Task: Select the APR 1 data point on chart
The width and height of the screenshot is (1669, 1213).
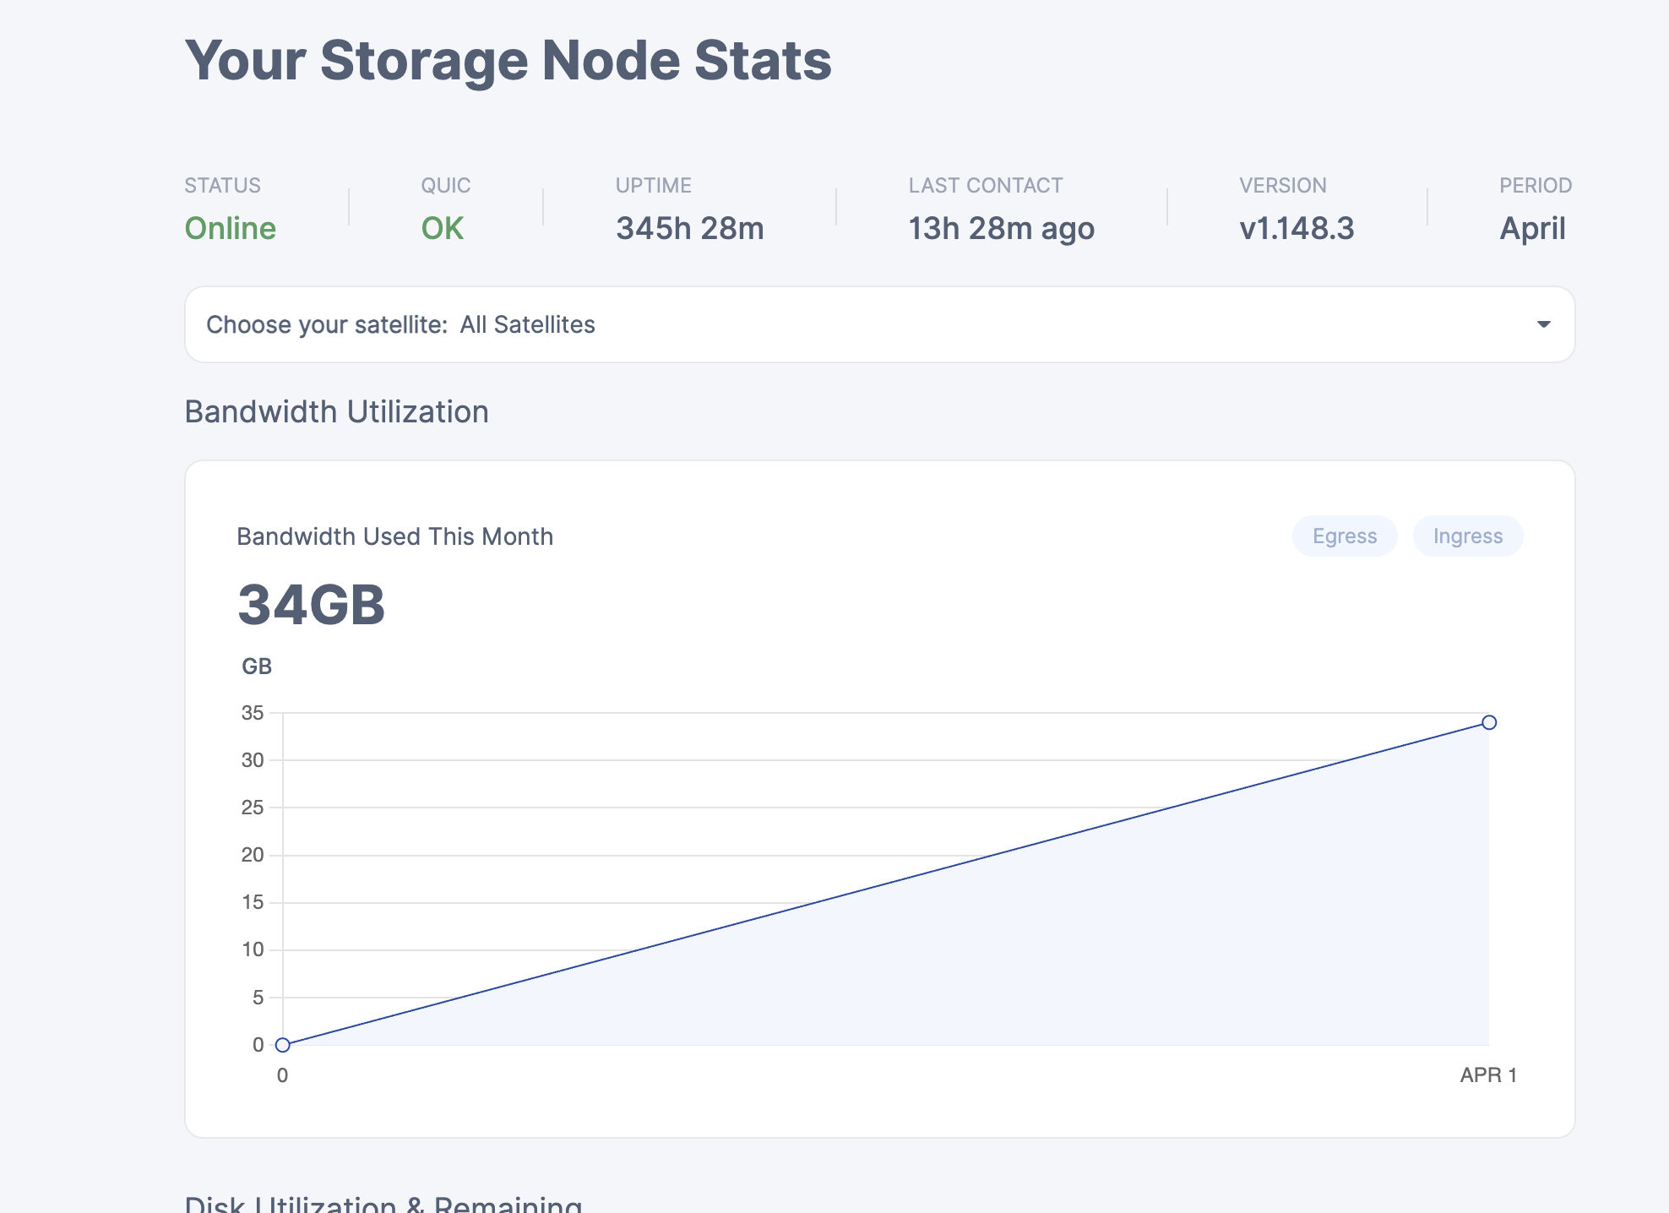Action: (1489, 722)
